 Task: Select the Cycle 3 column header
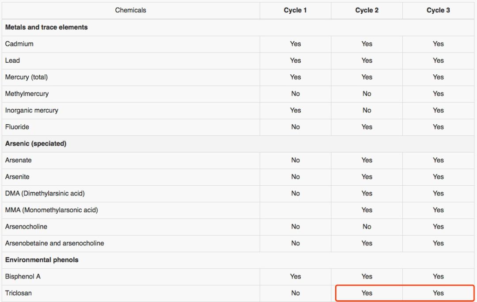438,10
